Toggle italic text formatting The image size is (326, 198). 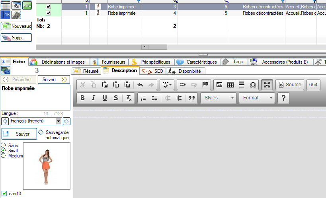(x=94, y=98)
